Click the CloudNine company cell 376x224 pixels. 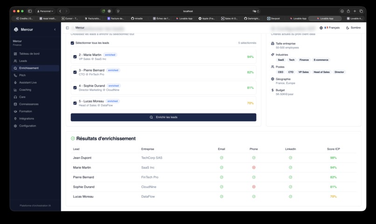click(149, 187)
